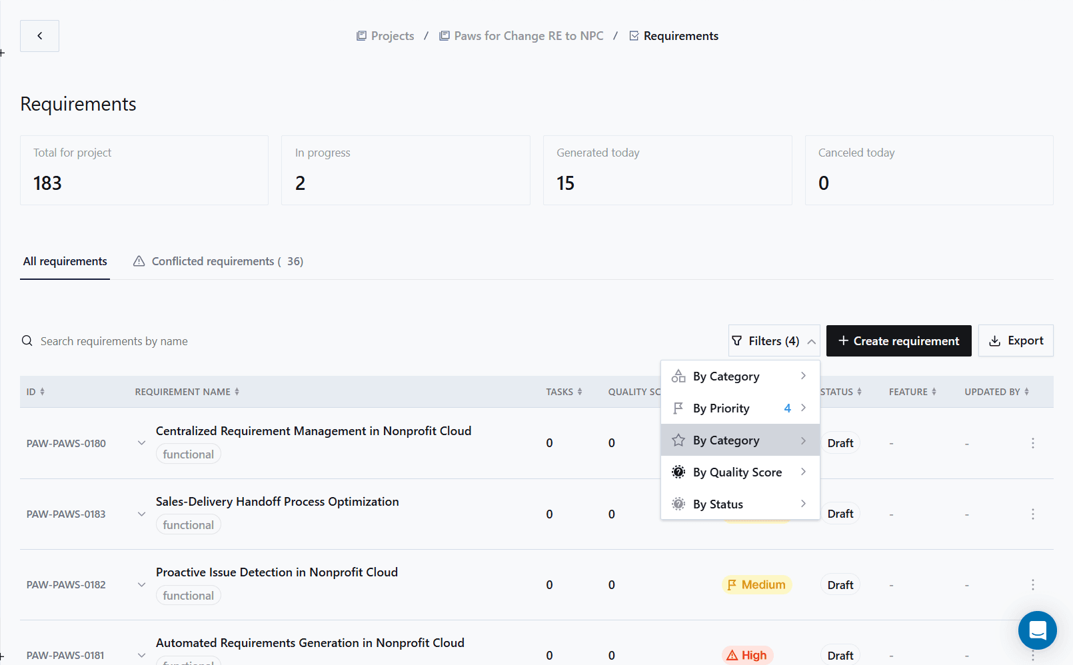
Task: Click the High priority warning icon for PAW-PAWS-0181
Action: pyautogui.click(x=732, y=655)
